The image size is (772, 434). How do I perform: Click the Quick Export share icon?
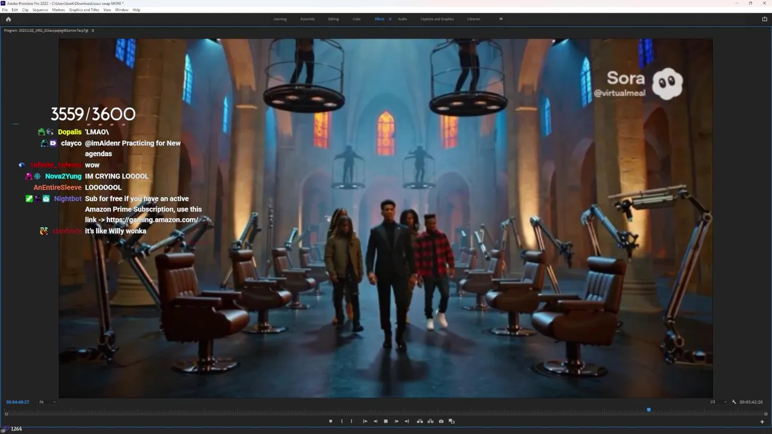tap(765, 19)
